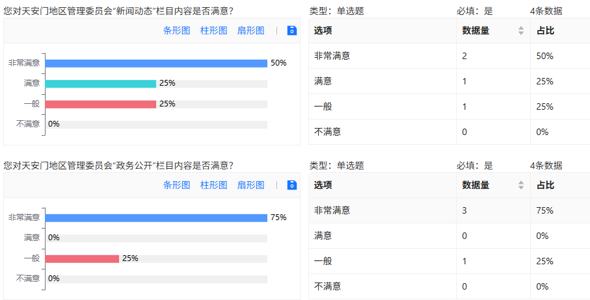
Task: Click the 占比 column header in the second table
Action: pyautogui.click(x=545, y=185)
